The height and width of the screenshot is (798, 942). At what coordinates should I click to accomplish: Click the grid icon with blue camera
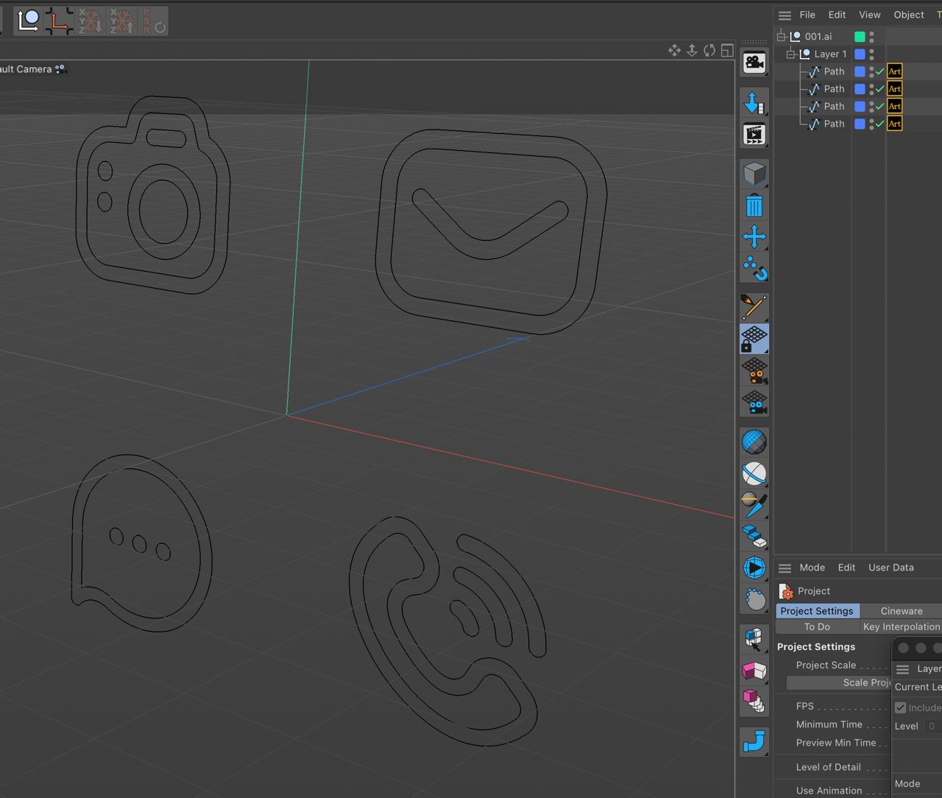click(754, 402)
